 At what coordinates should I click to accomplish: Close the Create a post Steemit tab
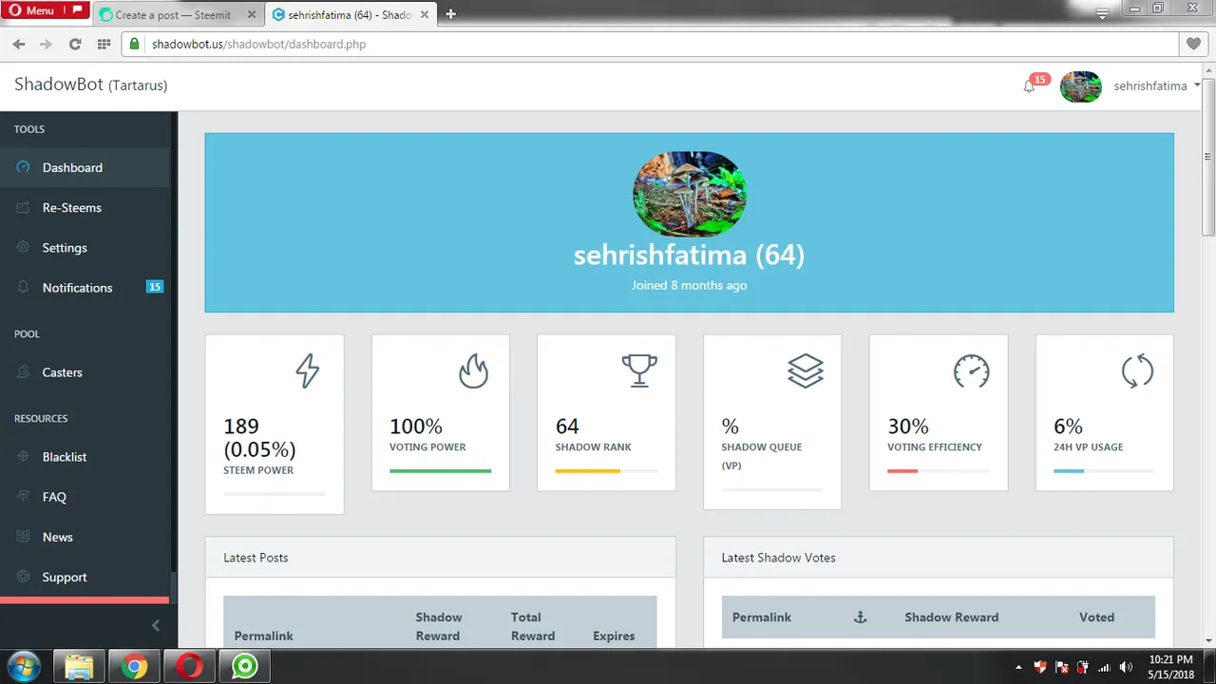point(252,14)
